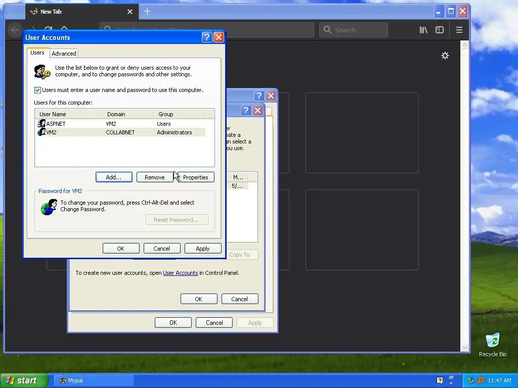Click Cancel in the rear dialog
The height and width of the screenshot is (388, 518).
click(x=214, y=323)
